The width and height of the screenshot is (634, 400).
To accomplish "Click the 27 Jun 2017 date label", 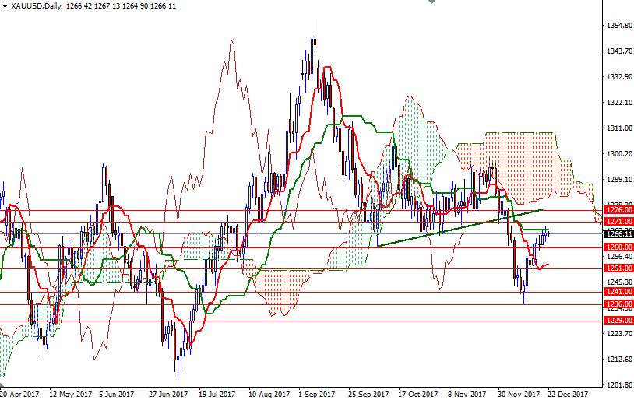I will pyautogui.click(x=167, y=394).
